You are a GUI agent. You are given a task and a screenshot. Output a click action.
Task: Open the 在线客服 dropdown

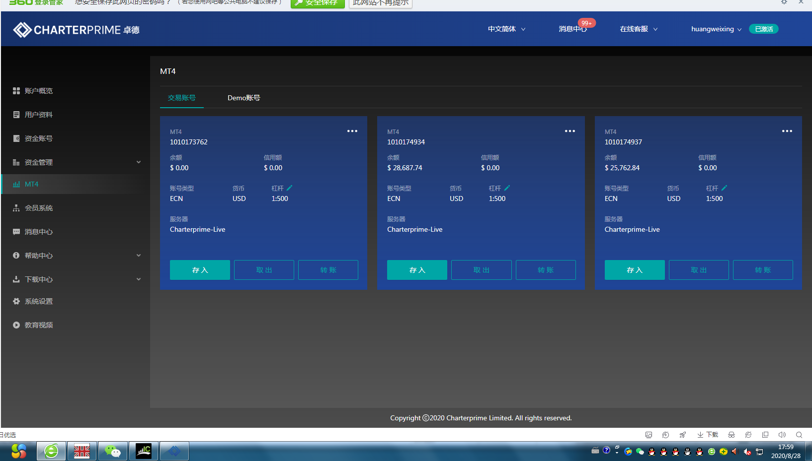point(639,29)
